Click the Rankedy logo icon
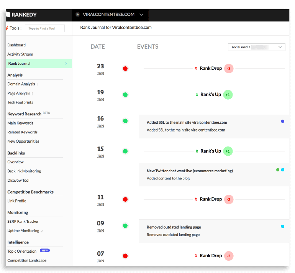Viewport: 295px width, 273px height. [x=8, y=15]
